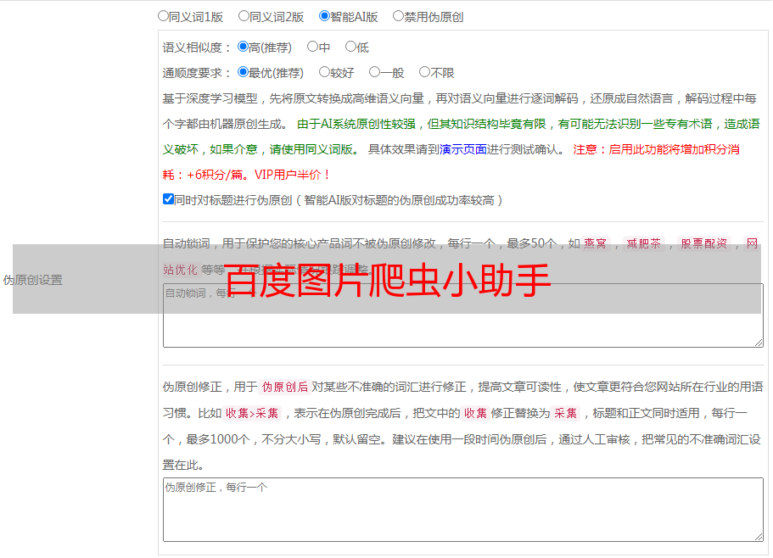773x558 pixels.
Task: Choose the 同义词2版 radio option
Action: (x=244, y=16)
